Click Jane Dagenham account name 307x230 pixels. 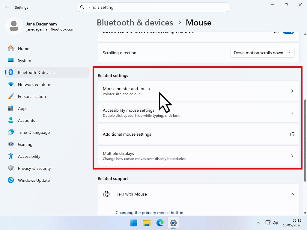tap(41, 24)
